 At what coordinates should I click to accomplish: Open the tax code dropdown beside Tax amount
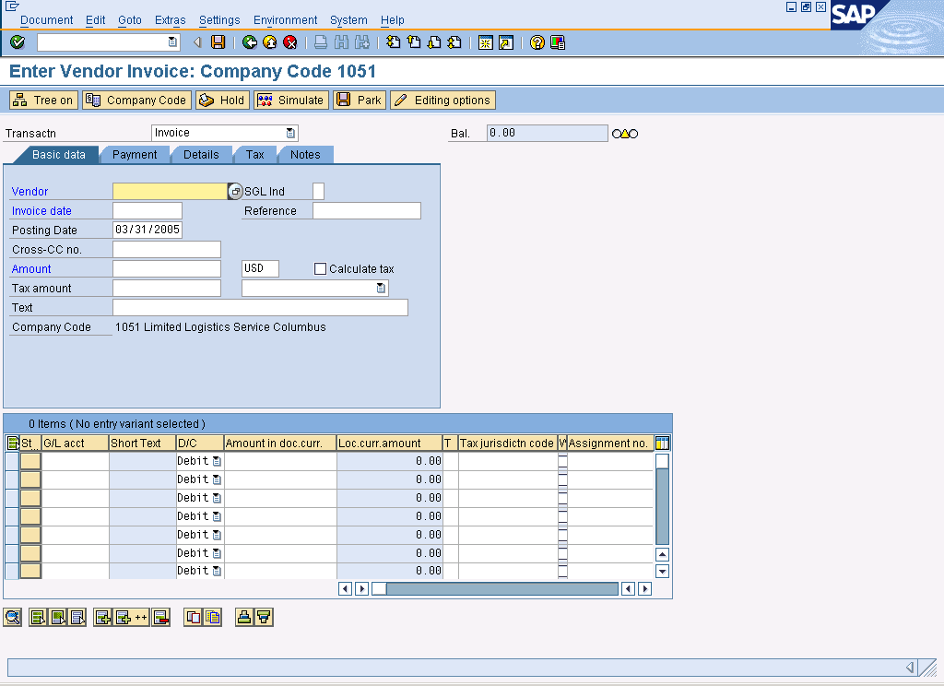[x=381, y=289]
